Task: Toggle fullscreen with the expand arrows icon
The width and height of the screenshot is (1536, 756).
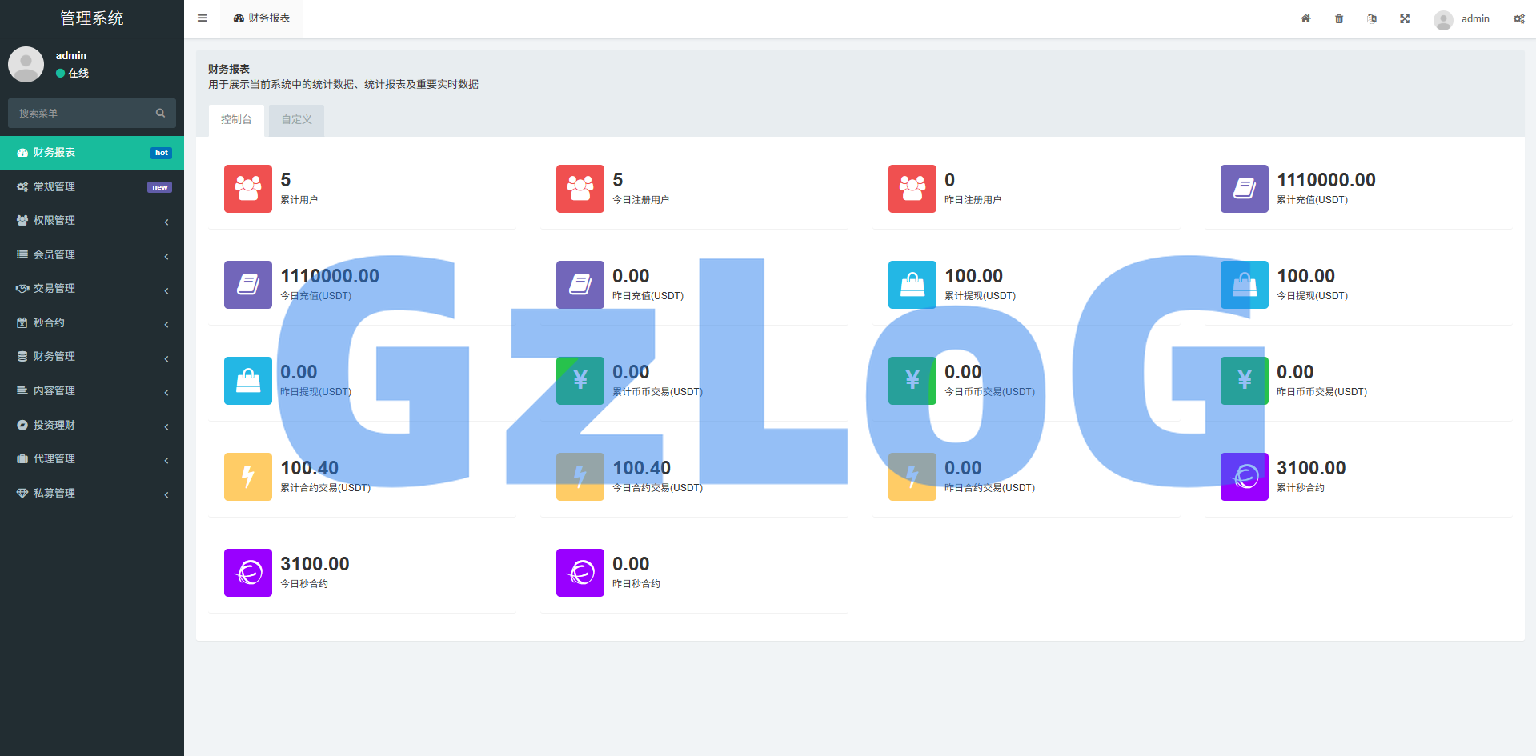Action: (x=1405, y=18)
